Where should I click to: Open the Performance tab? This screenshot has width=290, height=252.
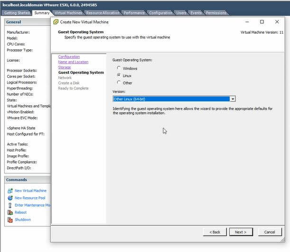click(x=134, y=13)
